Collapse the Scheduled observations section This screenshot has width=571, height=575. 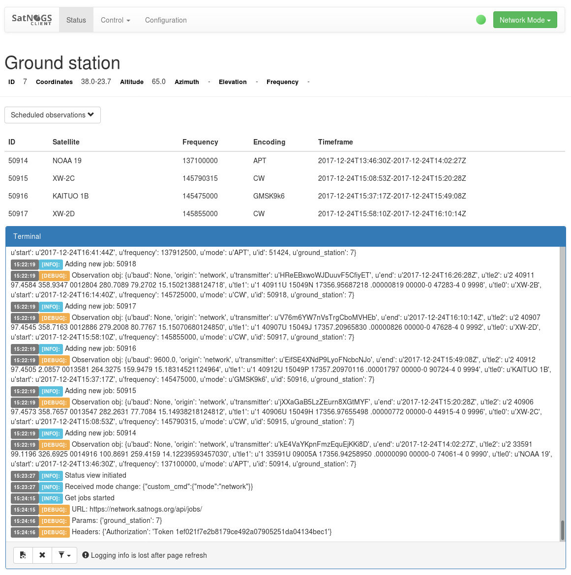tap(53, 115)
